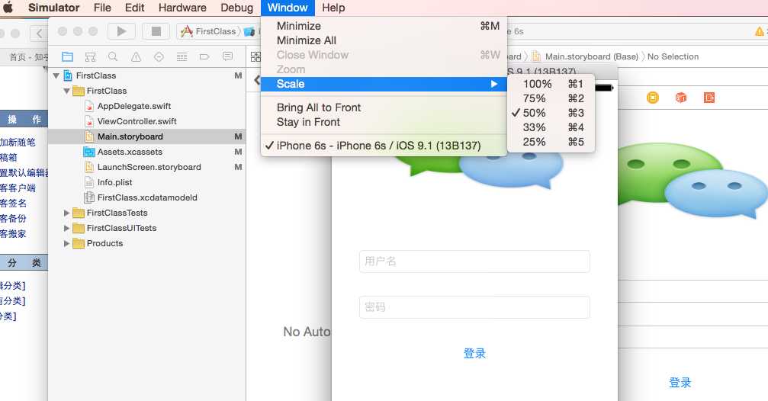
Task: Show the Project navigator
Action: pyautogui.click(x=68, y=57)
